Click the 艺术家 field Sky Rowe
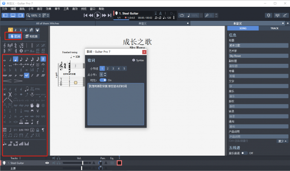Image resolution: width=290 pixels, height=171 pixels. (258, 56)
